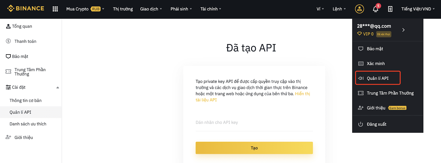This screenshot has width=441, height=163.
Task: Collapse the Cài đặt sidebar section
Action: tap(58, 88)
